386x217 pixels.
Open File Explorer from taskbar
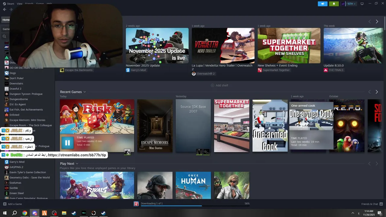(64, 213)
